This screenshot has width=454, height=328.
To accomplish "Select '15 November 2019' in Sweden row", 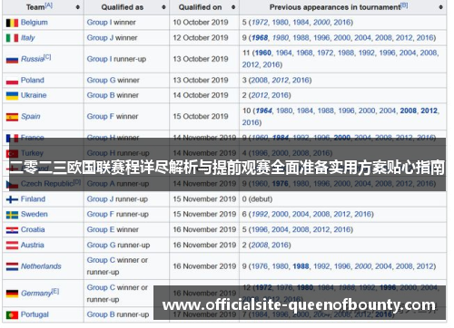I will pos(204,214).
